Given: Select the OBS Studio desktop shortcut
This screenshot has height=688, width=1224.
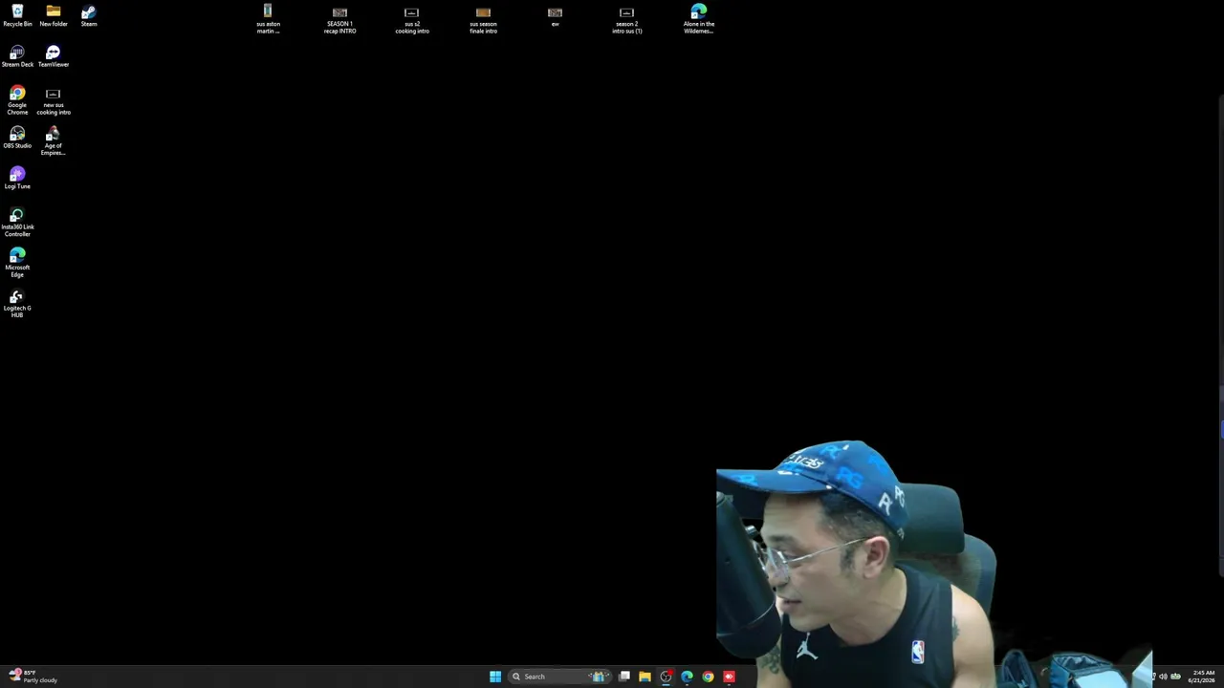Looking at the screenshot, I should 17,138.
